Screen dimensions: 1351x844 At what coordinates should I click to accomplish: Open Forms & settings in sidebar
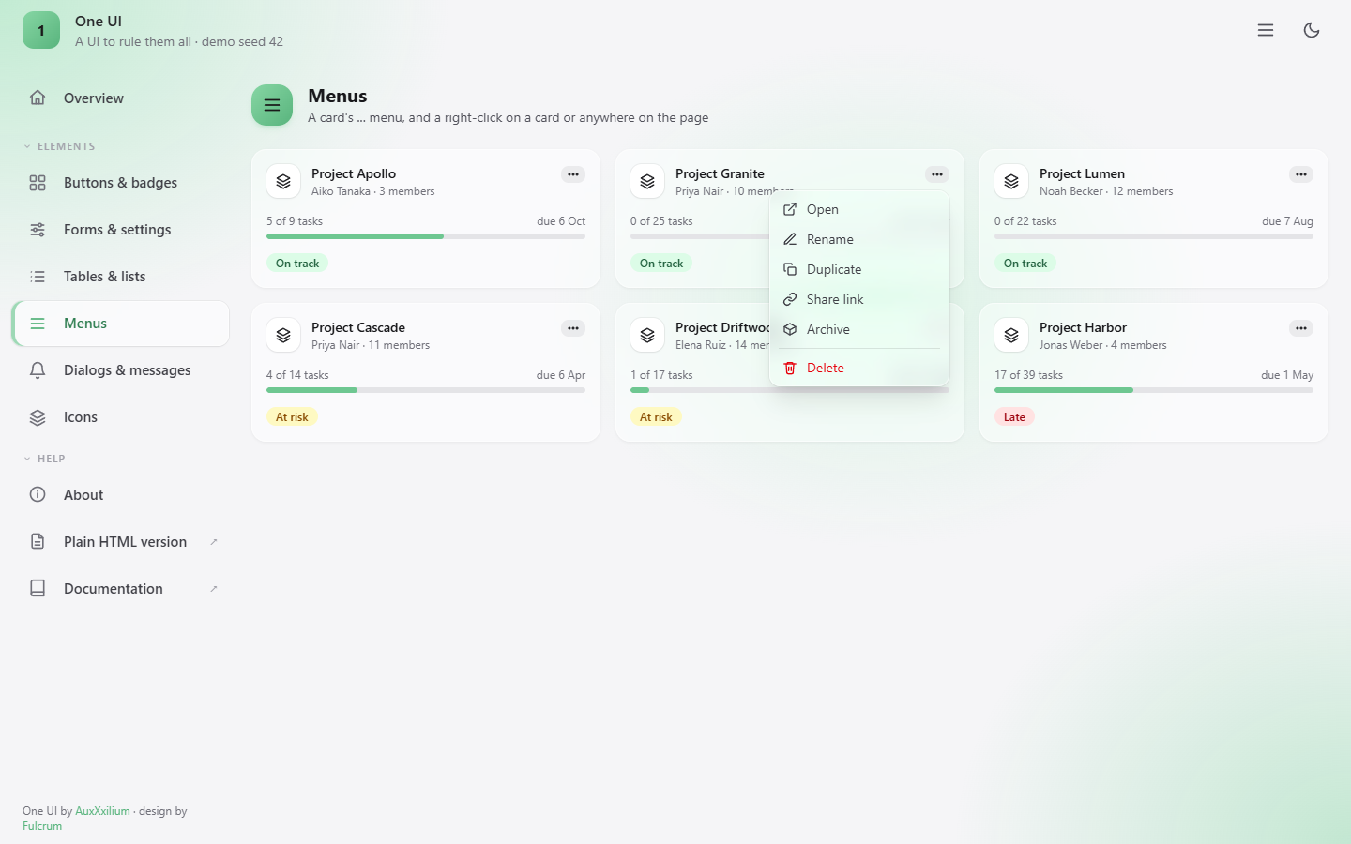click(120, 230)
